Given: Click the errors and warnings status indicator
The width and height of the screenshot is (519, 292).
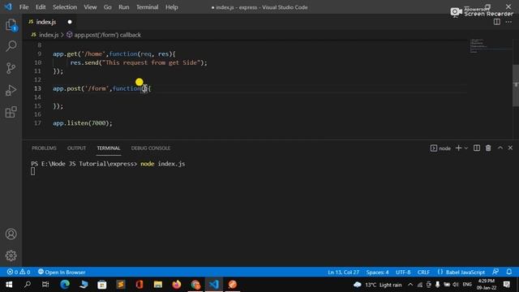Looking at the screenshot, I should click(19, 273).
